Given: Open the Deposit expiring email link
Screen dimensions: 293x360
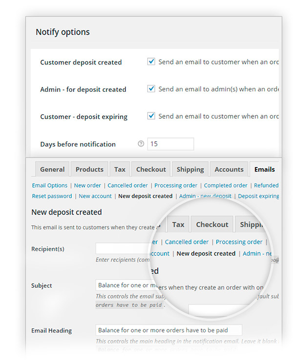Looking at the screenshot, I should [258, 196].
